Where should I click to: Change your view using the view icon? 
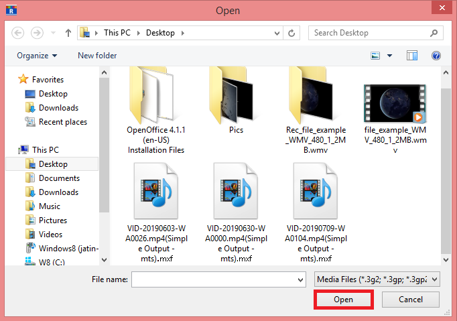point(375,56)
